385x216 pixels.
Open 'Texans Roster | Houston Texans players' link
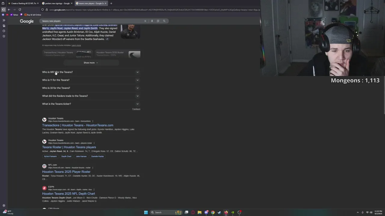(x=69, y=147)
